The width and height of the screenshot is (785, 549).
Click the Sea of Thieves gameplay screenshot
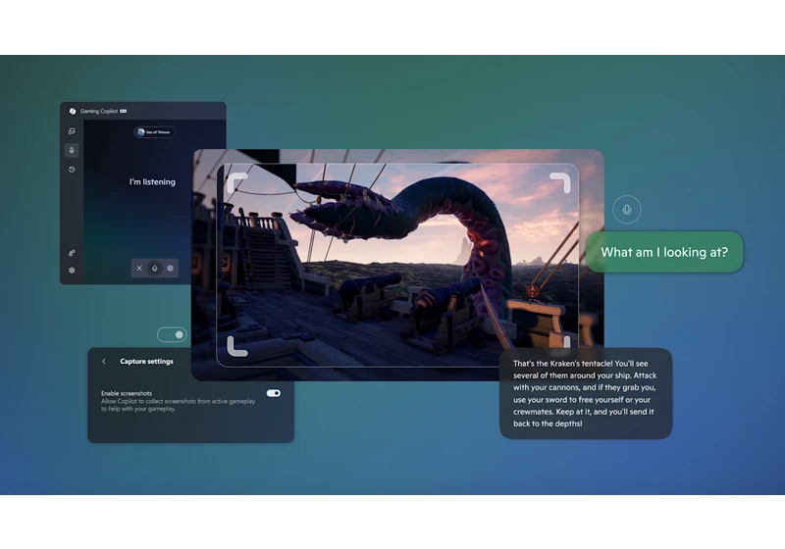[x=397, y=265]
